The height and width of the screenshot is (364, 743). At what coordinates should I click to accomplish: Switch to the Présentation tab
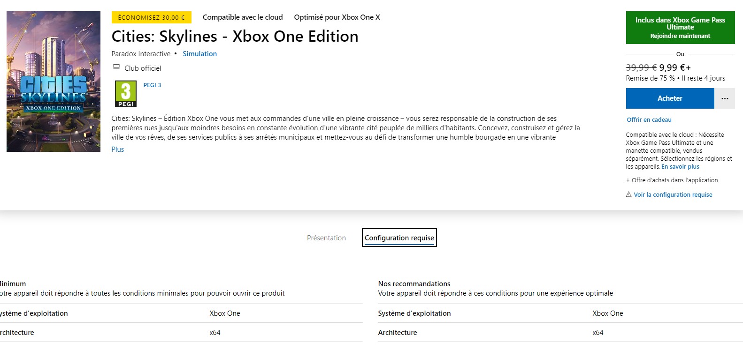[326, 238]
